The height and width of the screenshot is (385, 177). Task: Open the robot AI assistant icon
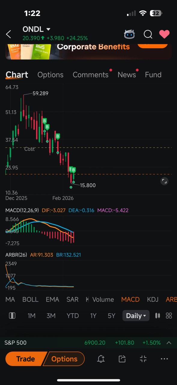tap(130, 34)
